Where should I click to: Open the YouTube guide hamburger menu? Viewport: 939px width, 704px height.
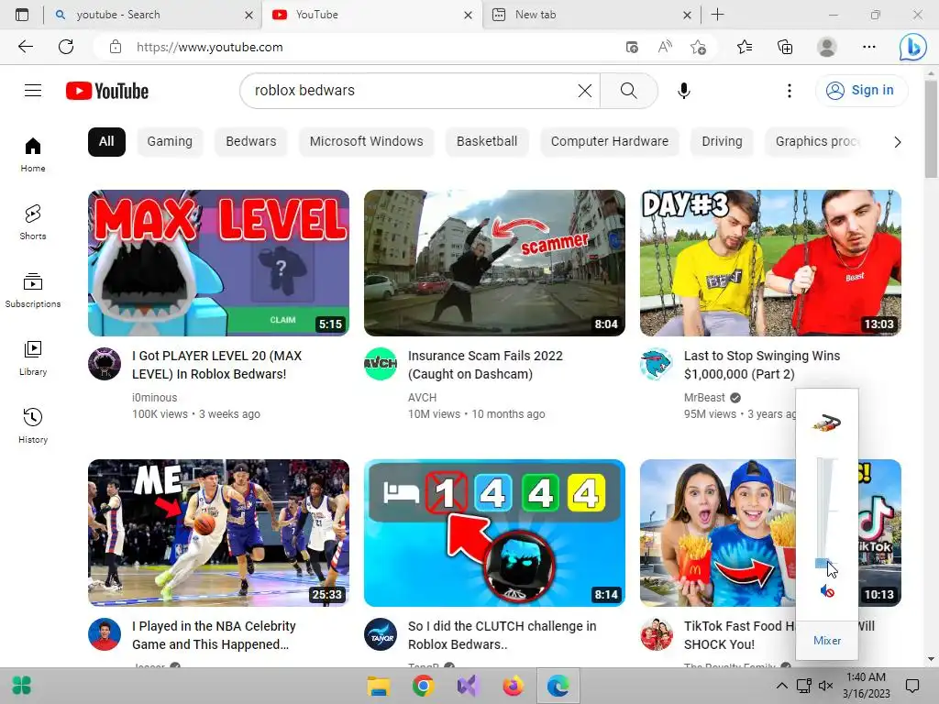tap(33, 91)
